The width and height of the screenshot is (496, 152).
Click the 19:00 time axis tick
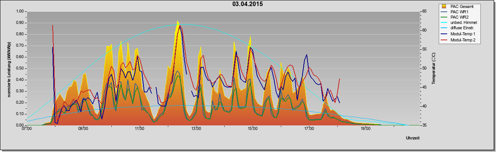[366, 129]
